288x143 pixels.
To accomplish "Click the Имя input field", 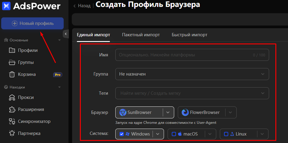I will point(192,55).
